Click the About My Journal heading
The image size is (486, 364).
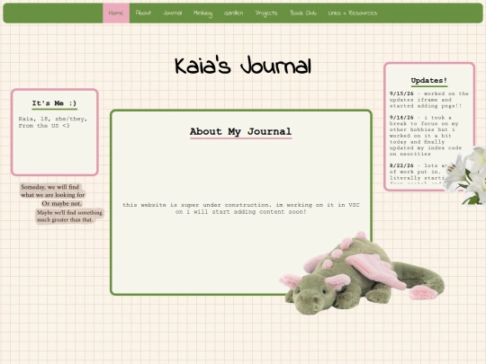[x=241, y=131]
